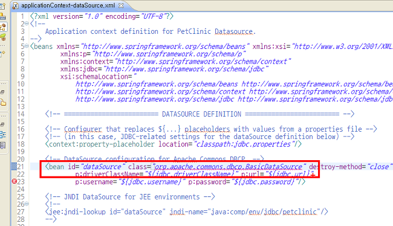Click the xmlns:p namespace URL on line 6
Viewport: 393px width, 226px height.
pyautogui.click(x=169, y=54)
